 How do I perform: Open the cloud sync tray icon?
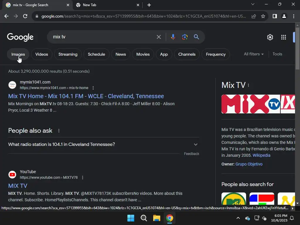point(247,218)
